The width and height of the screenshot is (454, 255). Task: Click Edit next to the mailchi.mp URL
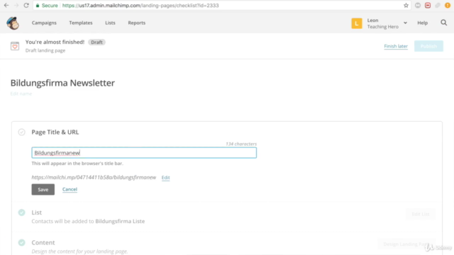click(165, 178)
